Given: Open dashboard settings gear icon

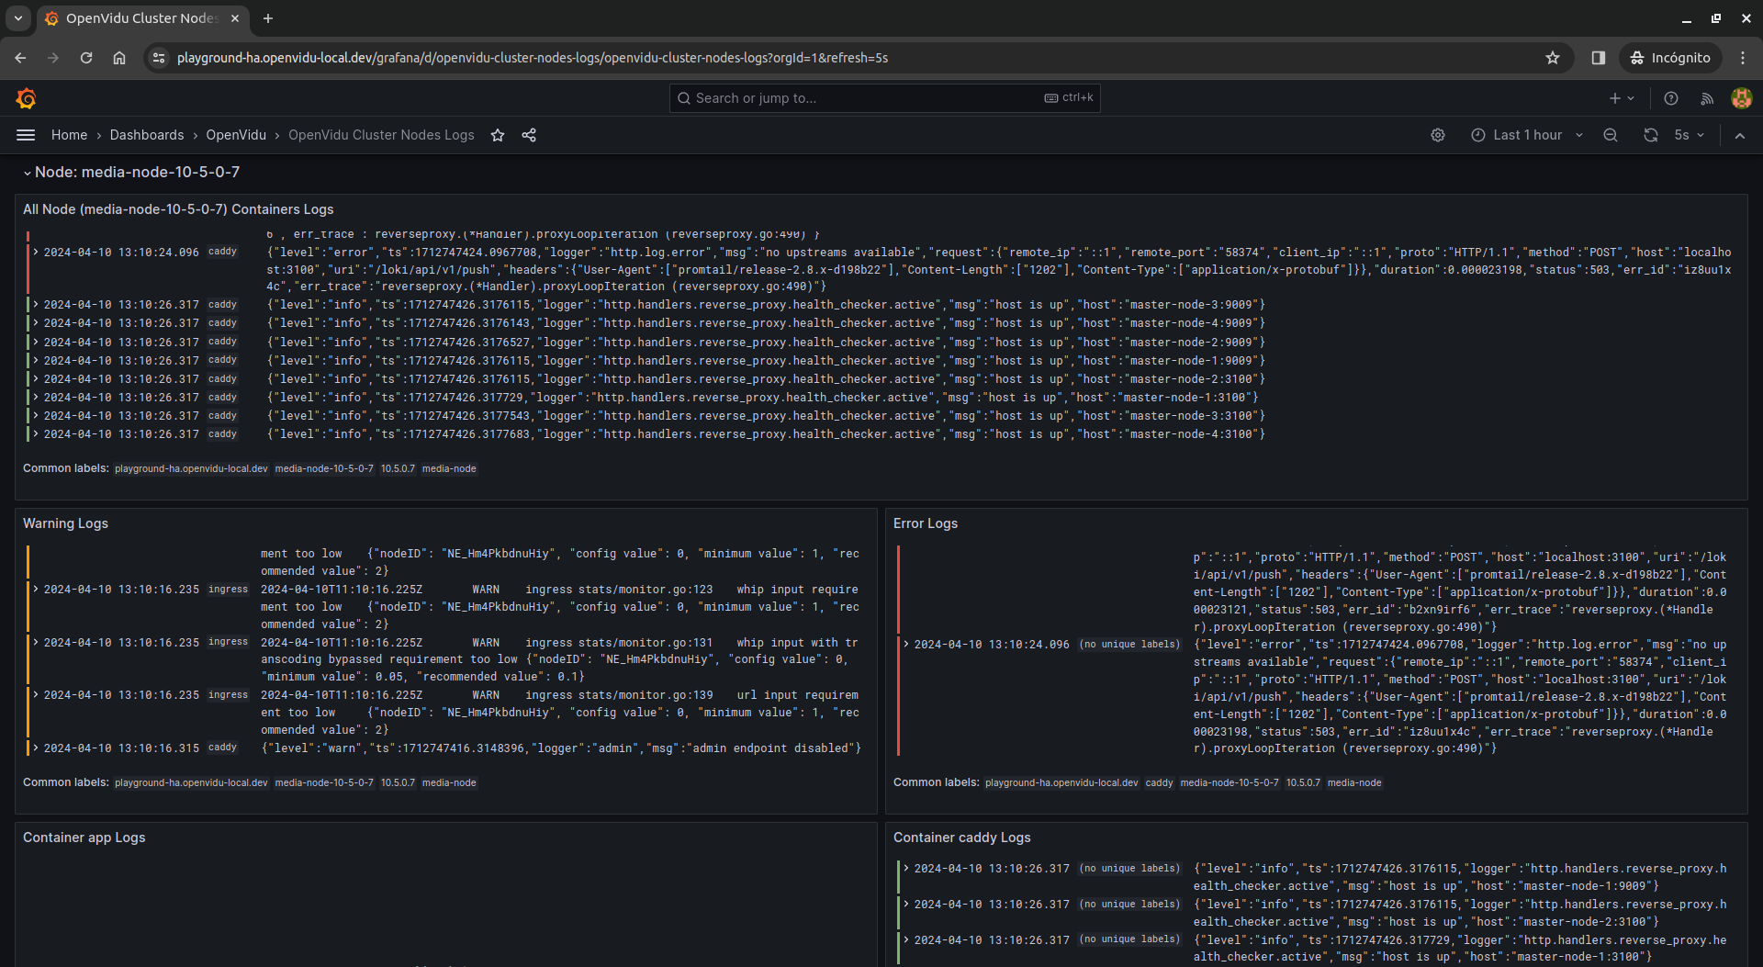Looking at the screenshot, I should (x=1438, y=135).
